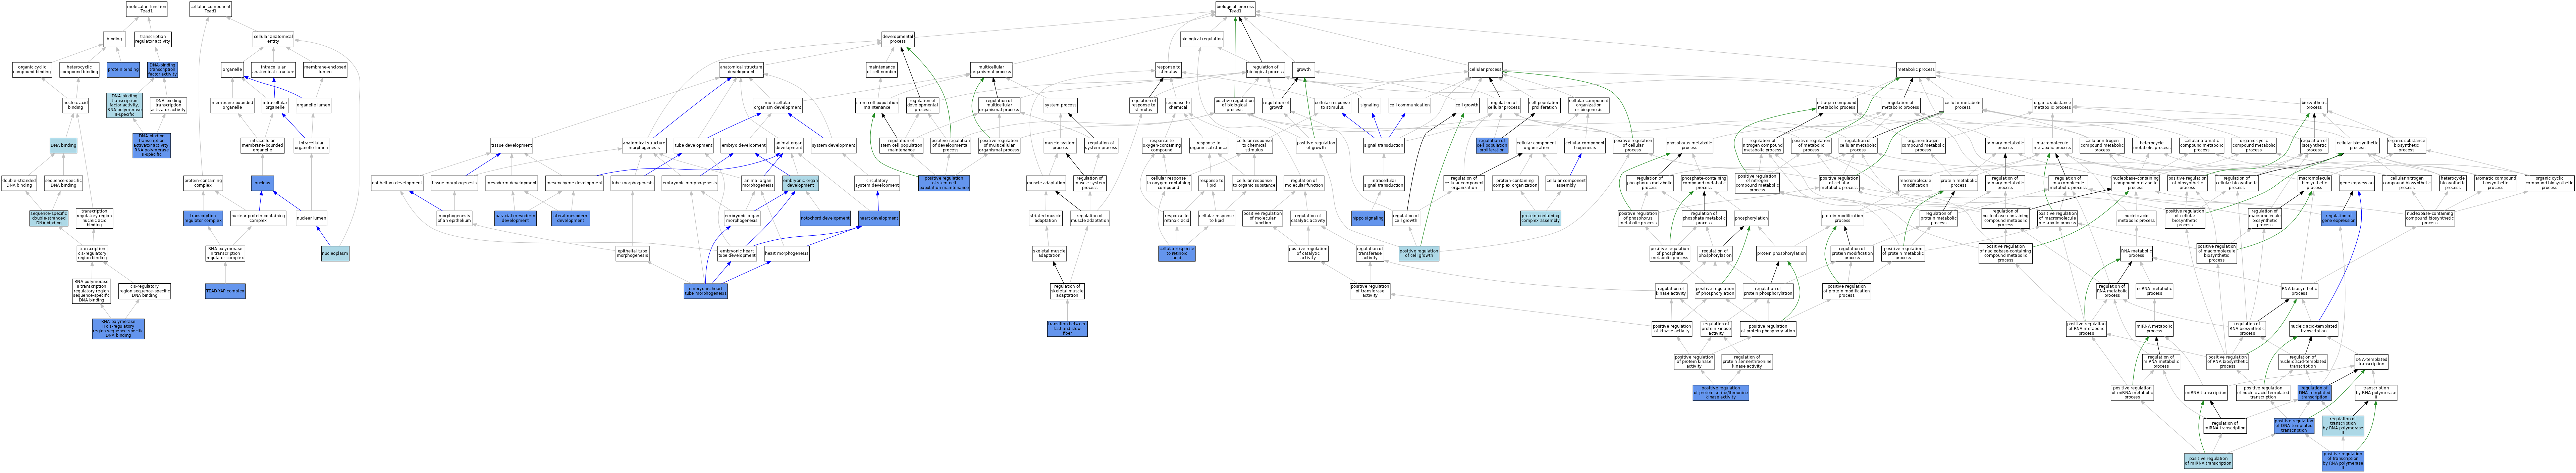The width and height of the screenshot is (2576, 473).
Task: Select the blue 'paraxial mesoderm development' node
Action: [515, 218]
